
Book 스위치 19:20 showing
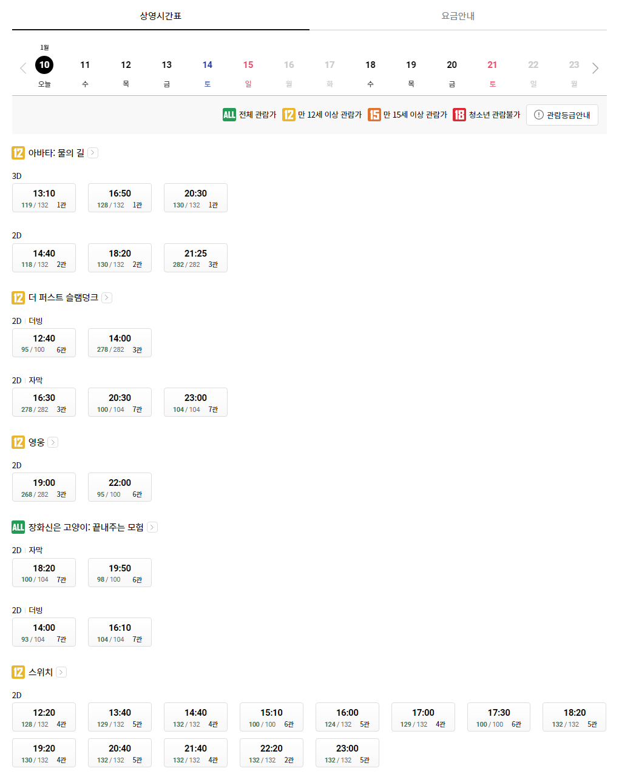click(x=44, y=753)
